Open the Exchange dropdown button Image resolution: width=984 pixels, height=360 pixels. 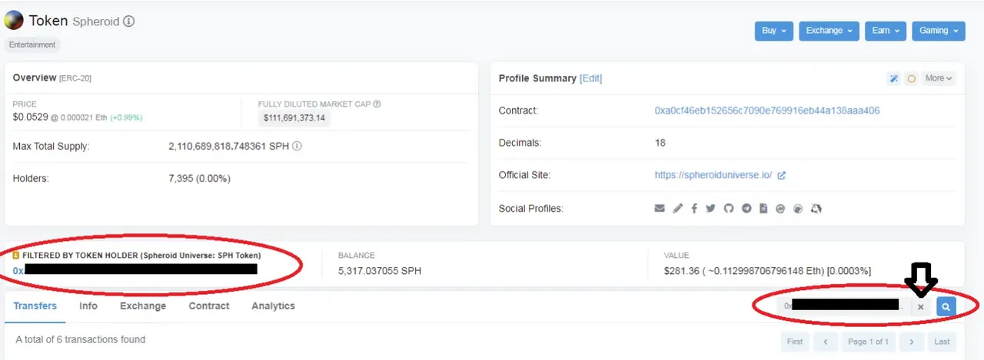pyautogui.click(x=829, y=31)
